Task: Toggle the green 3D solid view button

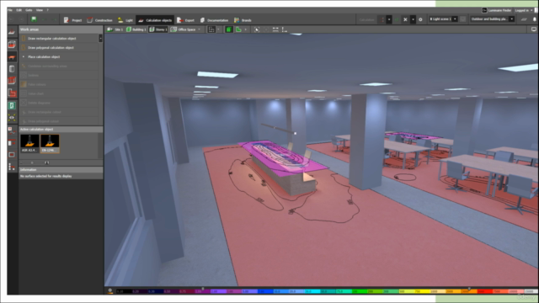Action: point(228,29)
